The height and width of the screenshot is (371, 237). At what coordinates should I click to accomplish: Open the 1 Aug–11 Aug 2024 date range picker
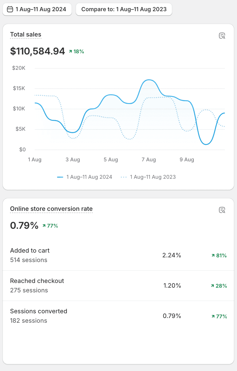(37, 9)
